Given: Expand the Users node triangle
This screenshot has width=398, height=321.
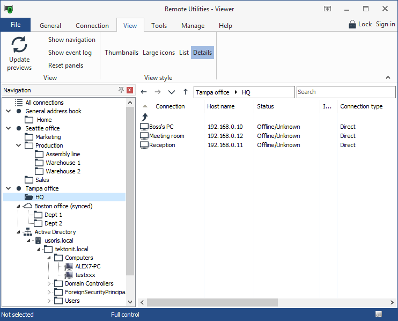Looking at the screenshot, I should point(49,301).
